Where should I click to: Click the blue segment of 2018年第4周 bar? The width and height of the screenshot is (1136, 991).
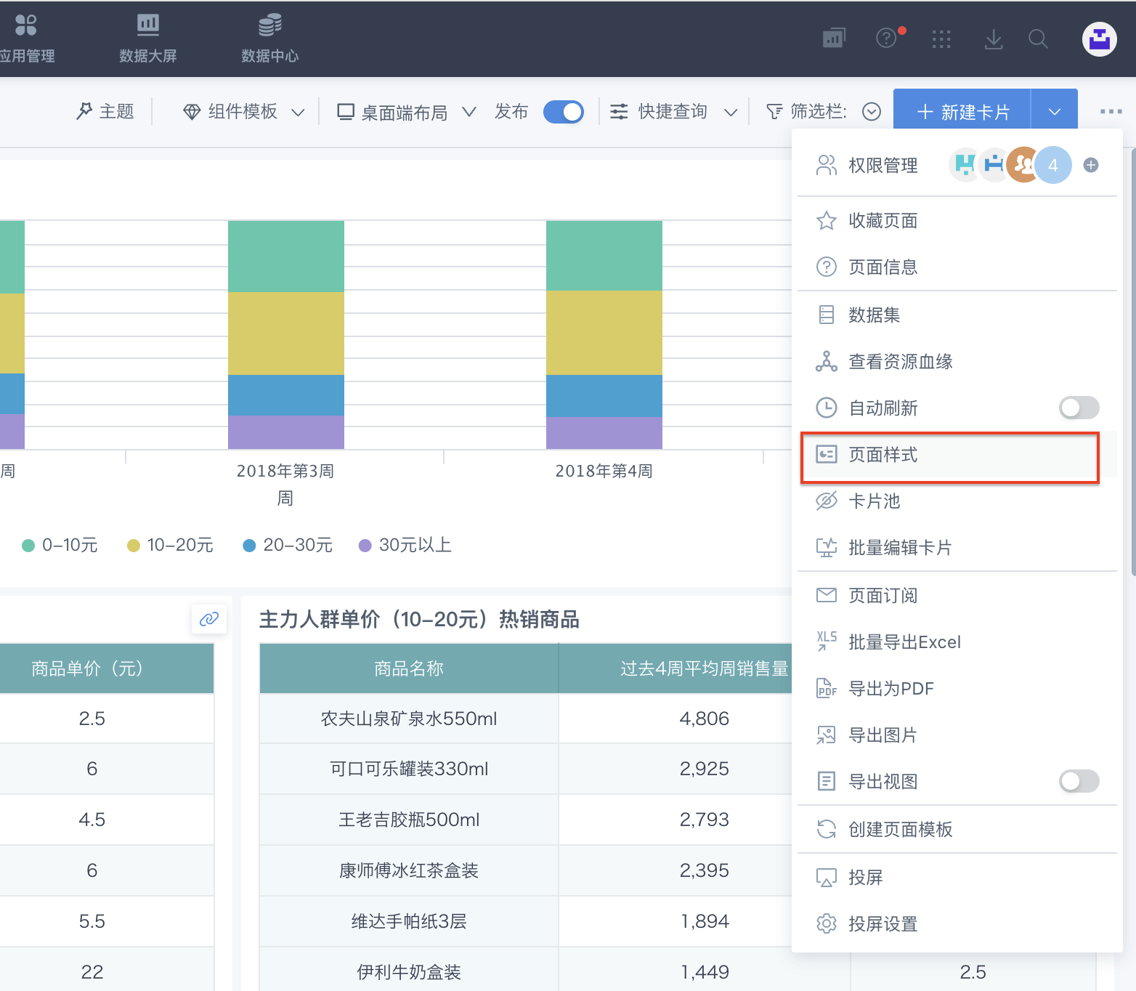point(604,396)
